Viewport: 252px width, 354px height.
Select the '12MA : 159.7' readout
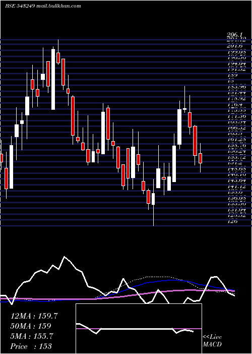[34, 316]
